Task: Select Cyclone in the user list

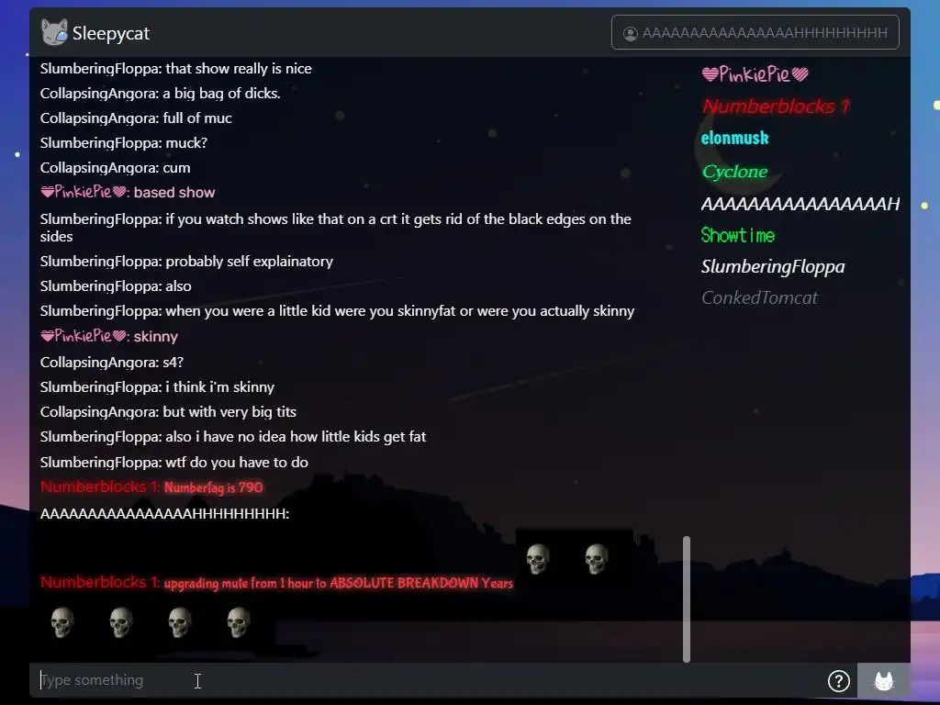Action: (735, 172)
